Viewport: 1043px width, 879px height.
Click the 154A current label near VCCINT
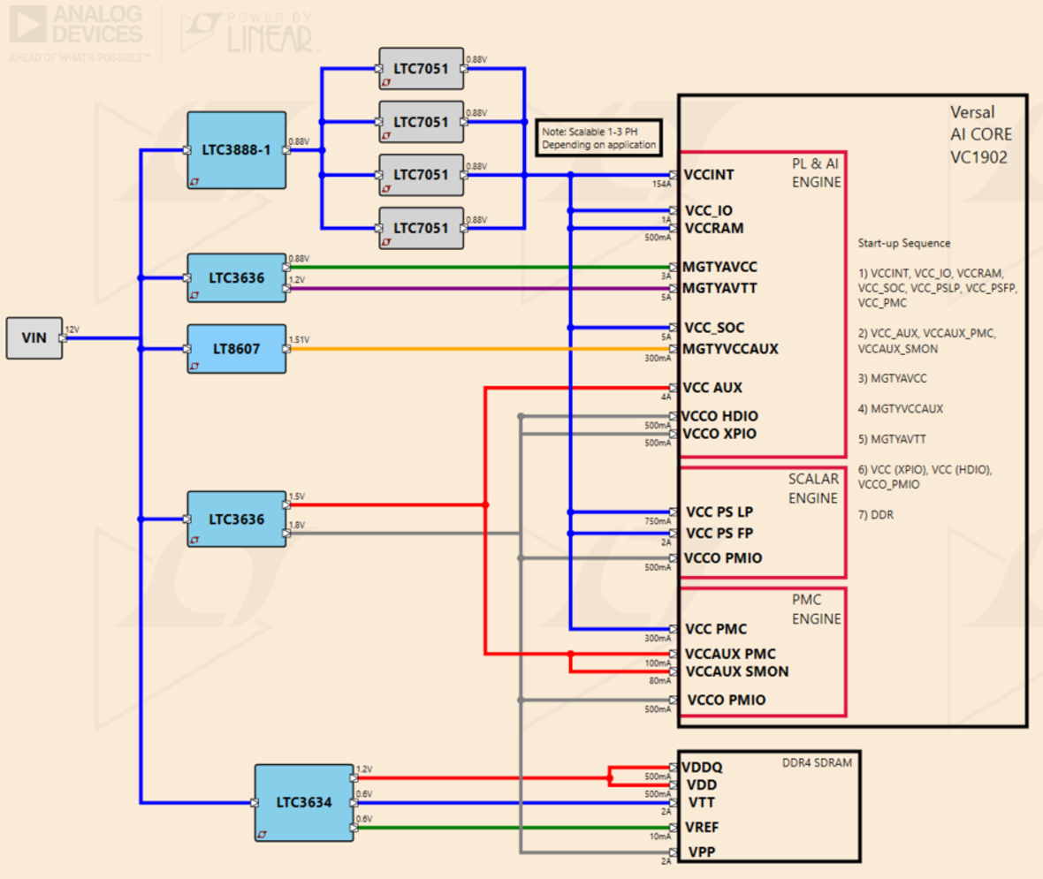pos(662,184)
